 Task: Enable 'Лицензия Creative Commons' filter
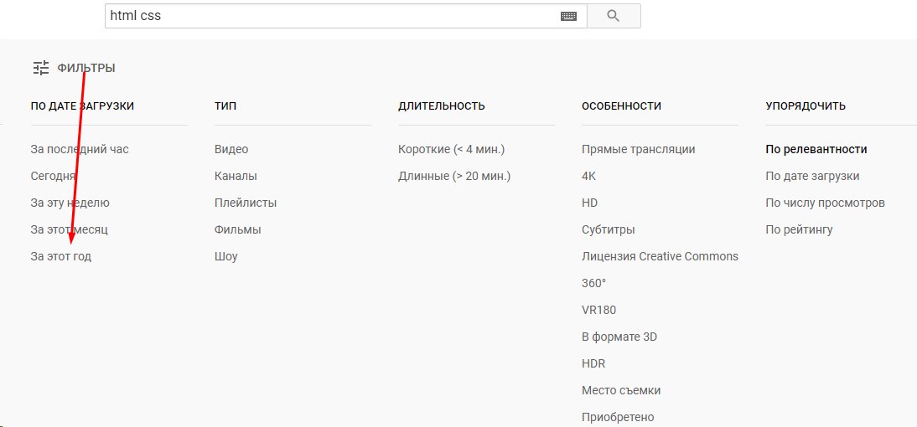coord(661,257)
